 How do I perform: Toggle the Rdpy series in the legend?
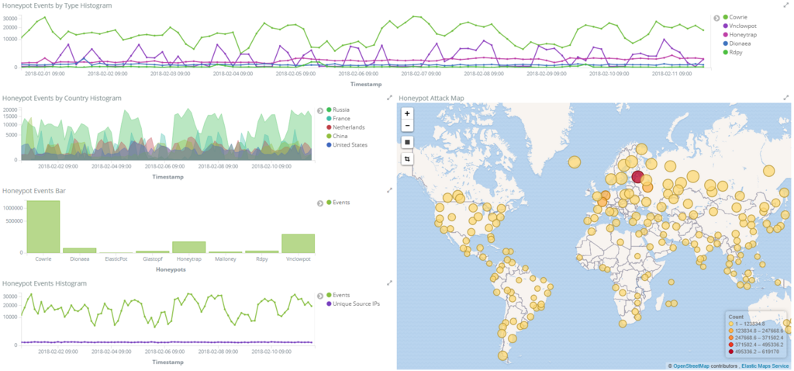coord(734,52)
